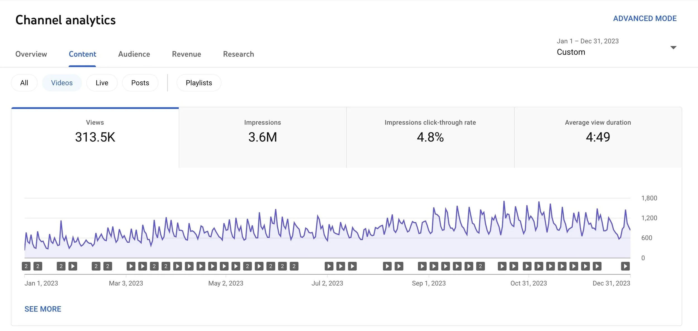Click the only "2" marker after Sep 1, 2023
698x331 pixels.
coord(481,266)
